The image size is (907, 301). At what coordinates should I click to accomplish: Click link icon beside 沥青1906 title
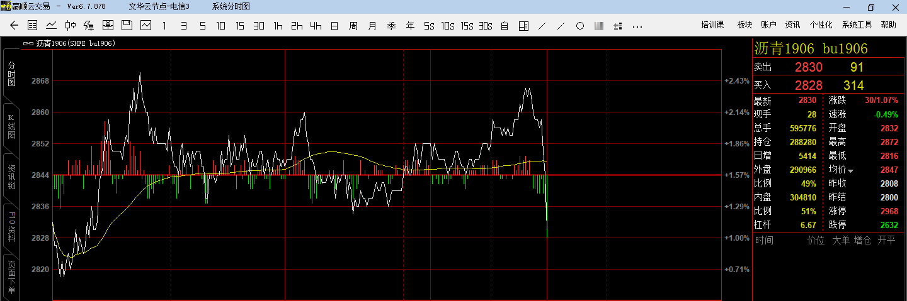pos(28,43)
